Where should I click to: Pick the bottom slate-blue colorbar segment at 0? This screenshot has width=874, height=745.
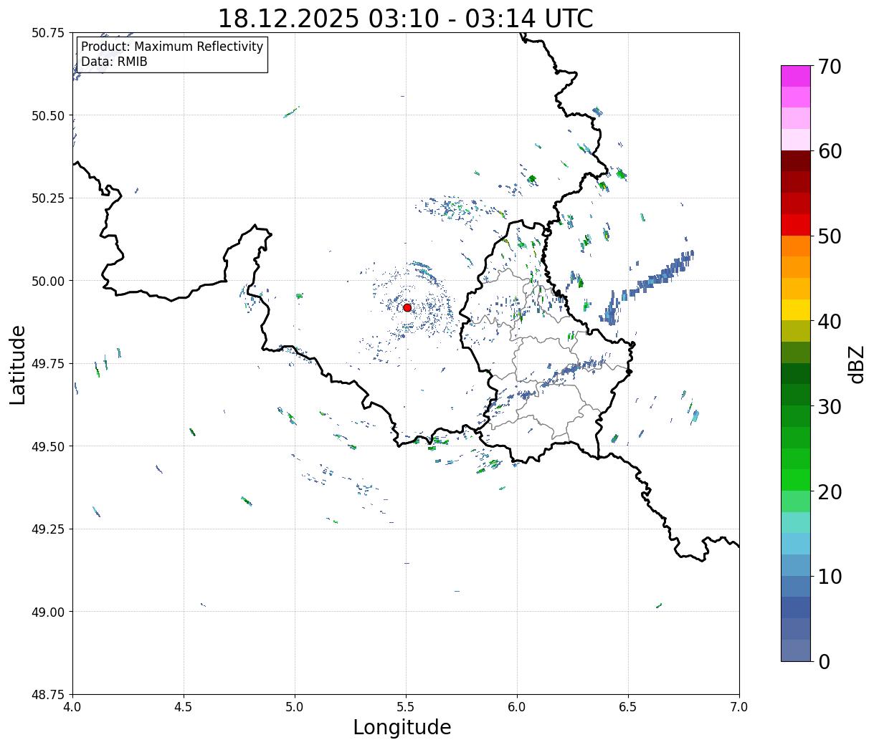[x=796, y=650]
